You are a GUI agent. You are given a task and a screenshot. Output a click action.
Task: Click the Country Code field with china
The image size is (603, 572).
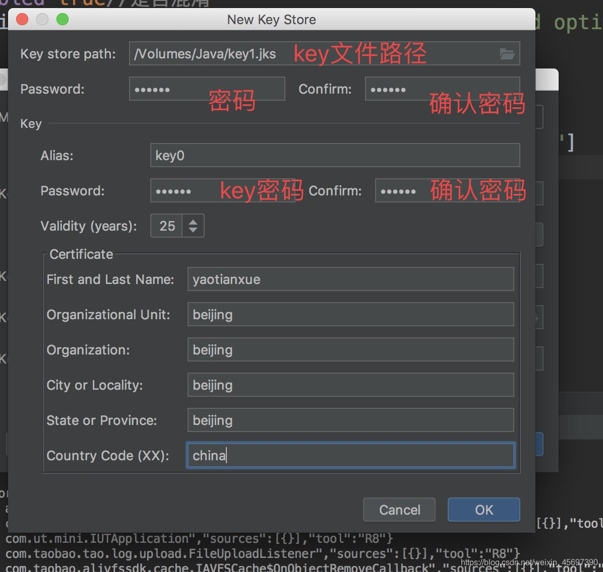[351, 455]
